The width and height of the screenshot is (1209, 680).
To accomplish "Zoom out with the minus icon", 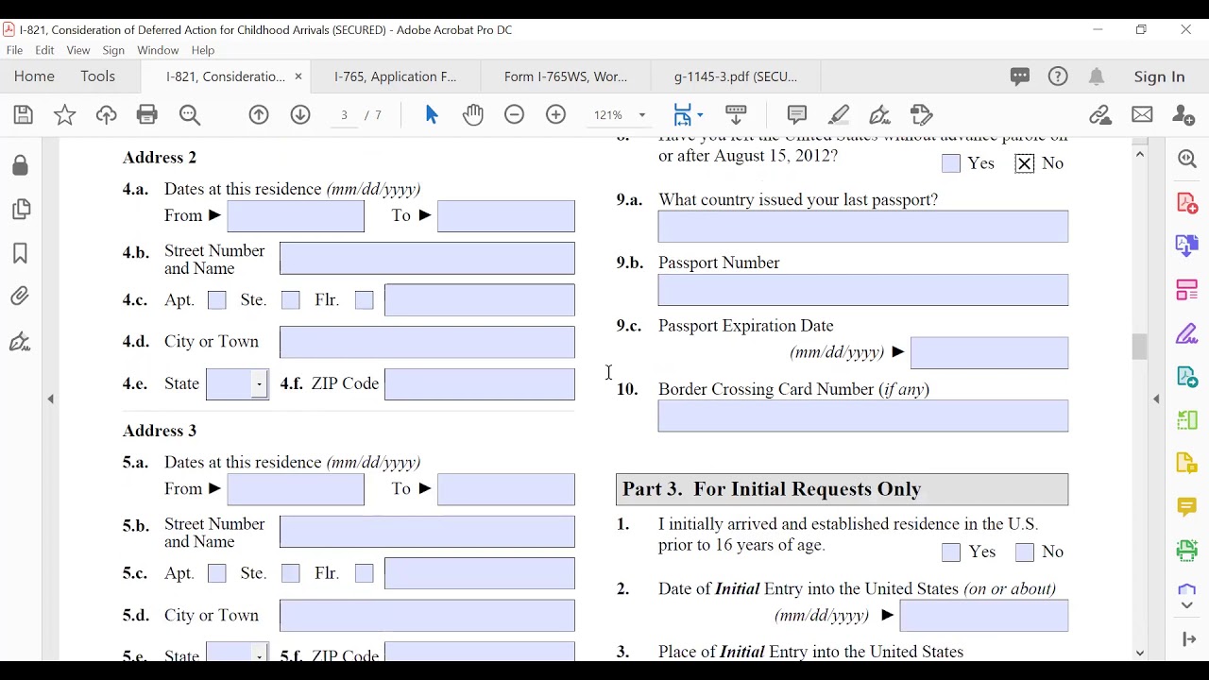I will pos(514,115).
